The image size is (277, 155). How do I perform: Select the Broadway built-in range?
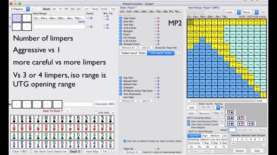[193, 139]
